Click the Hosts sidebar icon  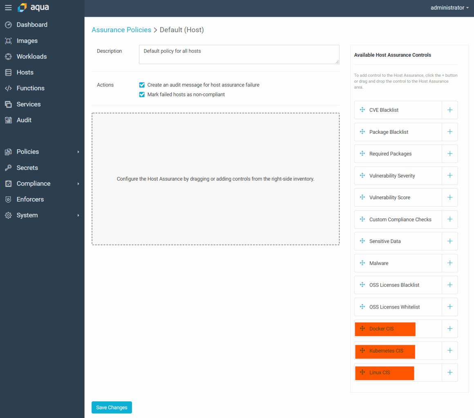[9, 73]
